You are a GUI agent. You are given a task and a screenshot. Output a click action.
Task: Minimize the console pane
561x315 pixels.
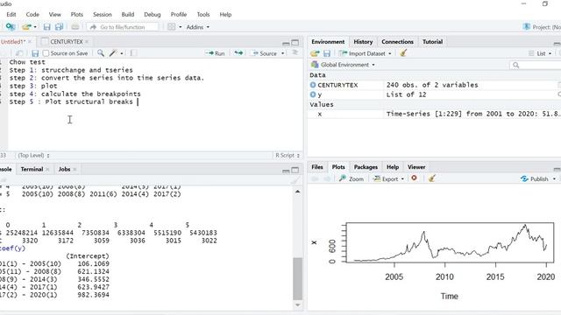[286, 171]
